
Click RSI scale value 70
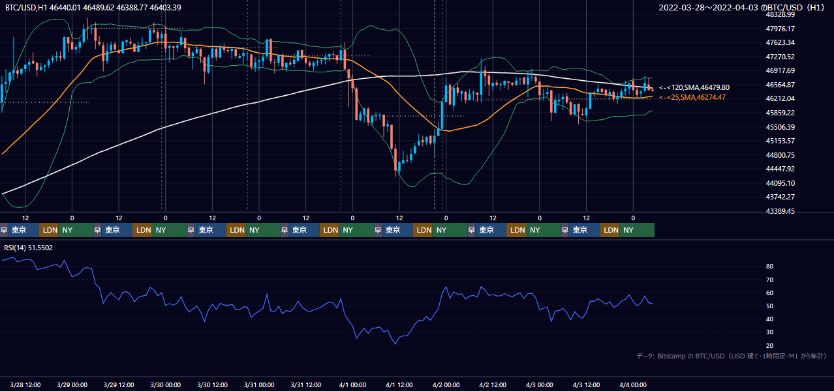tap(770, 280)
